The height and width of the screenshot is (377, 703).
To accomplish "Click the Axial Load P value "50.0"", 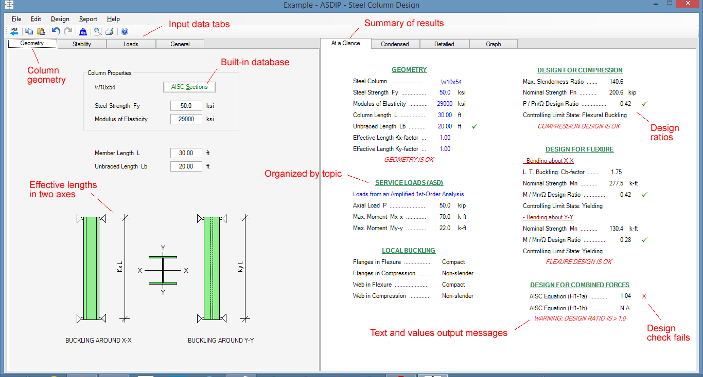I will point(445,205).
